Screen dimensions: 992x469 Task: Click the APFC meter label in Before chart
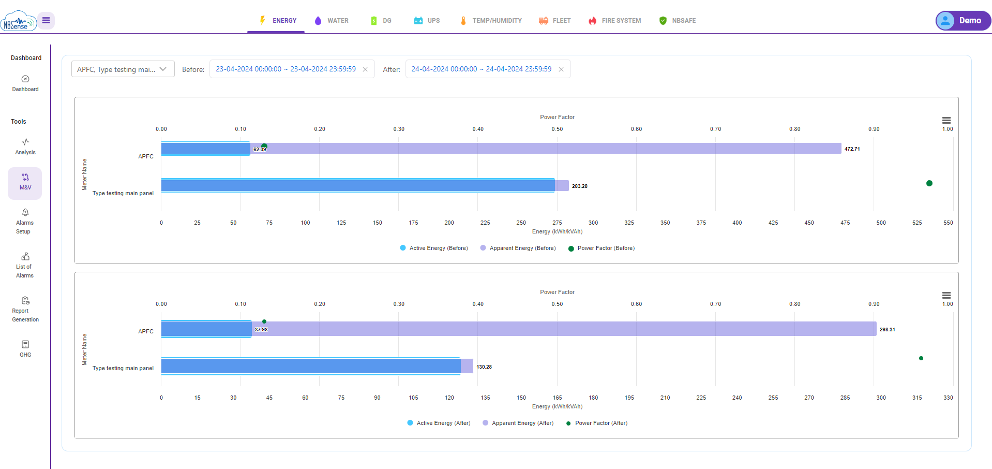[x=146, y=156]
